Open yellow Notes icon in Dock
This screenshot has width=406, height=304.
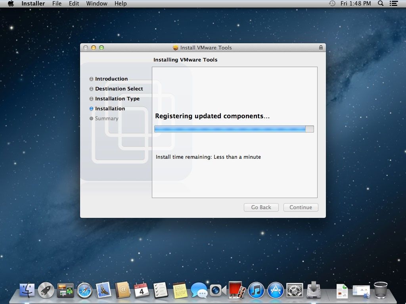coord(180,290)
